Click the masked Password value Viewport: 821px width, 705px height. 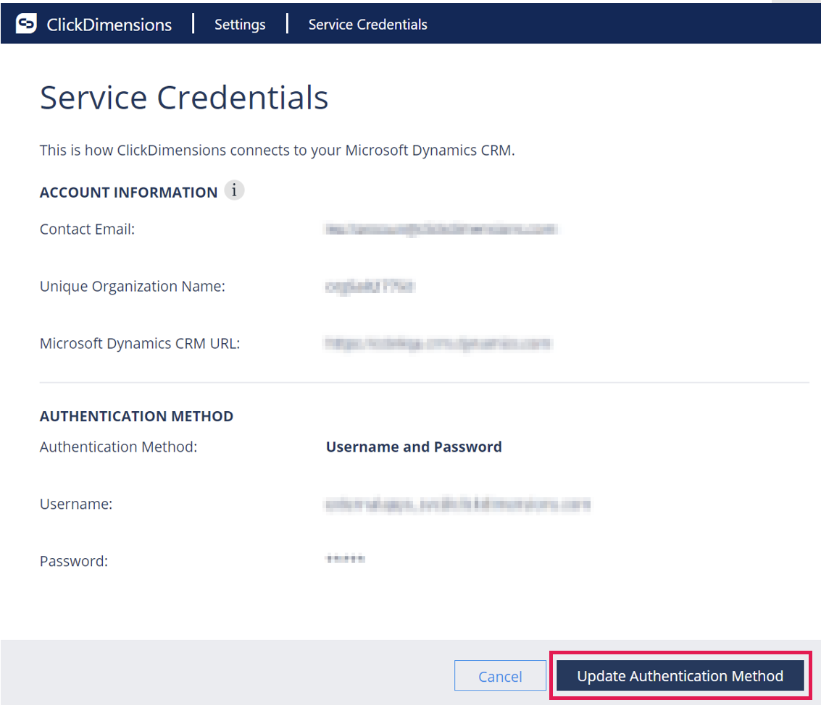click(x=345, y=559)
